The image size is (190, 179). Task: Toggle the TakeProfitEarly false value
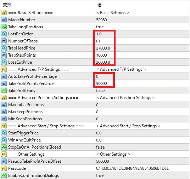[142, 91]
